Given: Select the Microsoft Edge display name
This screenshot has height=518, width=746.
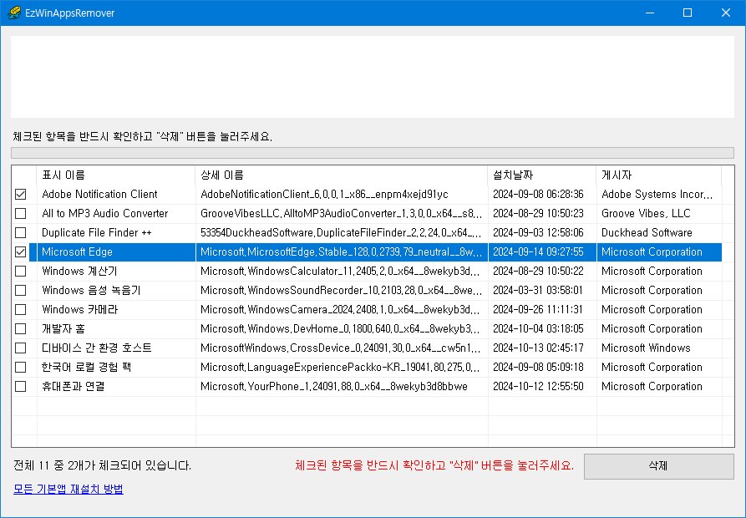Looking at the screenshot, I should pyautogui.click(x=77, y=252).
